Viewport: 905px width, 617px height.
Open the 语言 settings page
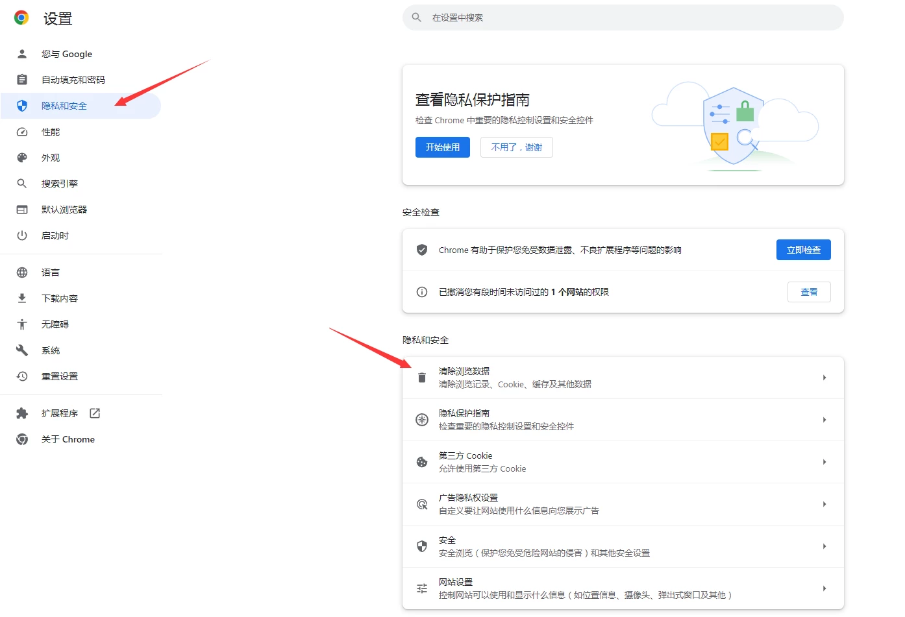[x=81, y=272]
